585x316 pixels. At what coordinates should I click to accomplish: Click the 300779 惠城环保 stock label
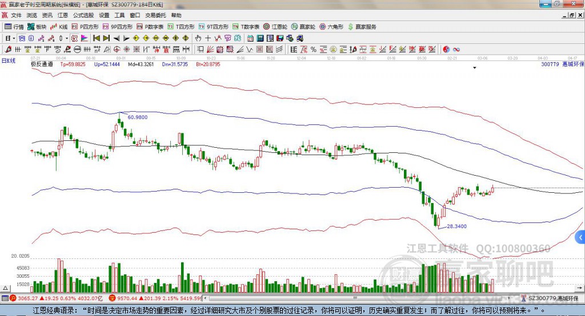(x=562, y=64)
